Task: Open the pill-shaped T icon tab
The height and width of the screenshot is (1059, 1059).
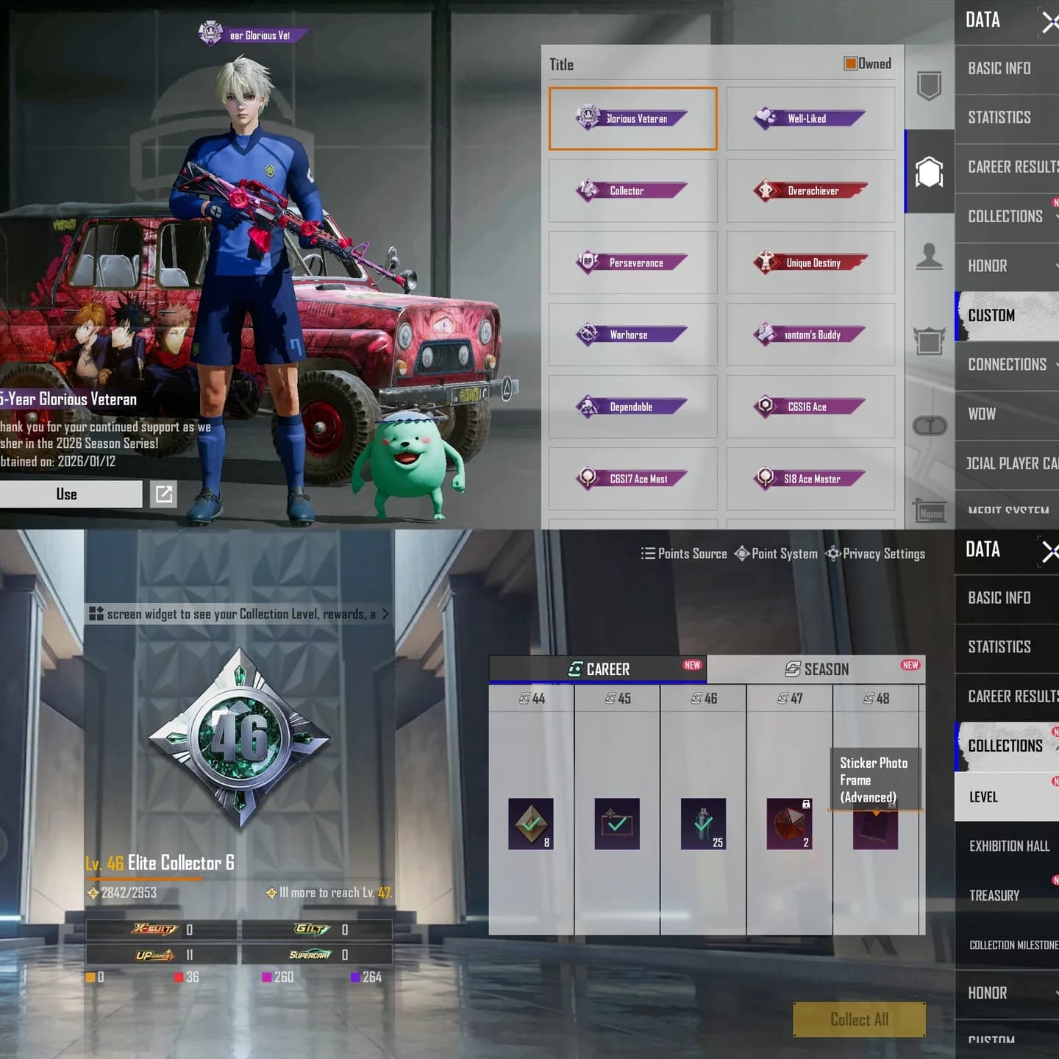Action: (930, 426)
